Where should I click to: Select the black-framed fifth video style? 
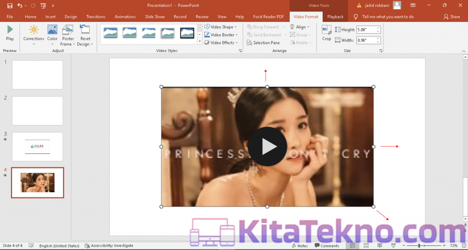click(x=187, y=33)
